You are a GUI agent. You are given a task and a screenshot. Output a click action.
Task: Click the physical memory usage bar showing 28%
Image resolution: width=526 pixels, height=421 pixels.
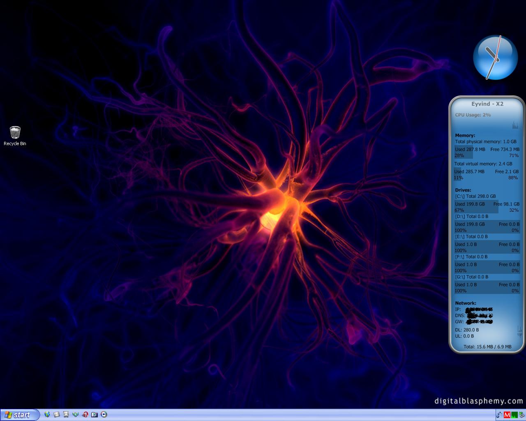tap(464, 152)
